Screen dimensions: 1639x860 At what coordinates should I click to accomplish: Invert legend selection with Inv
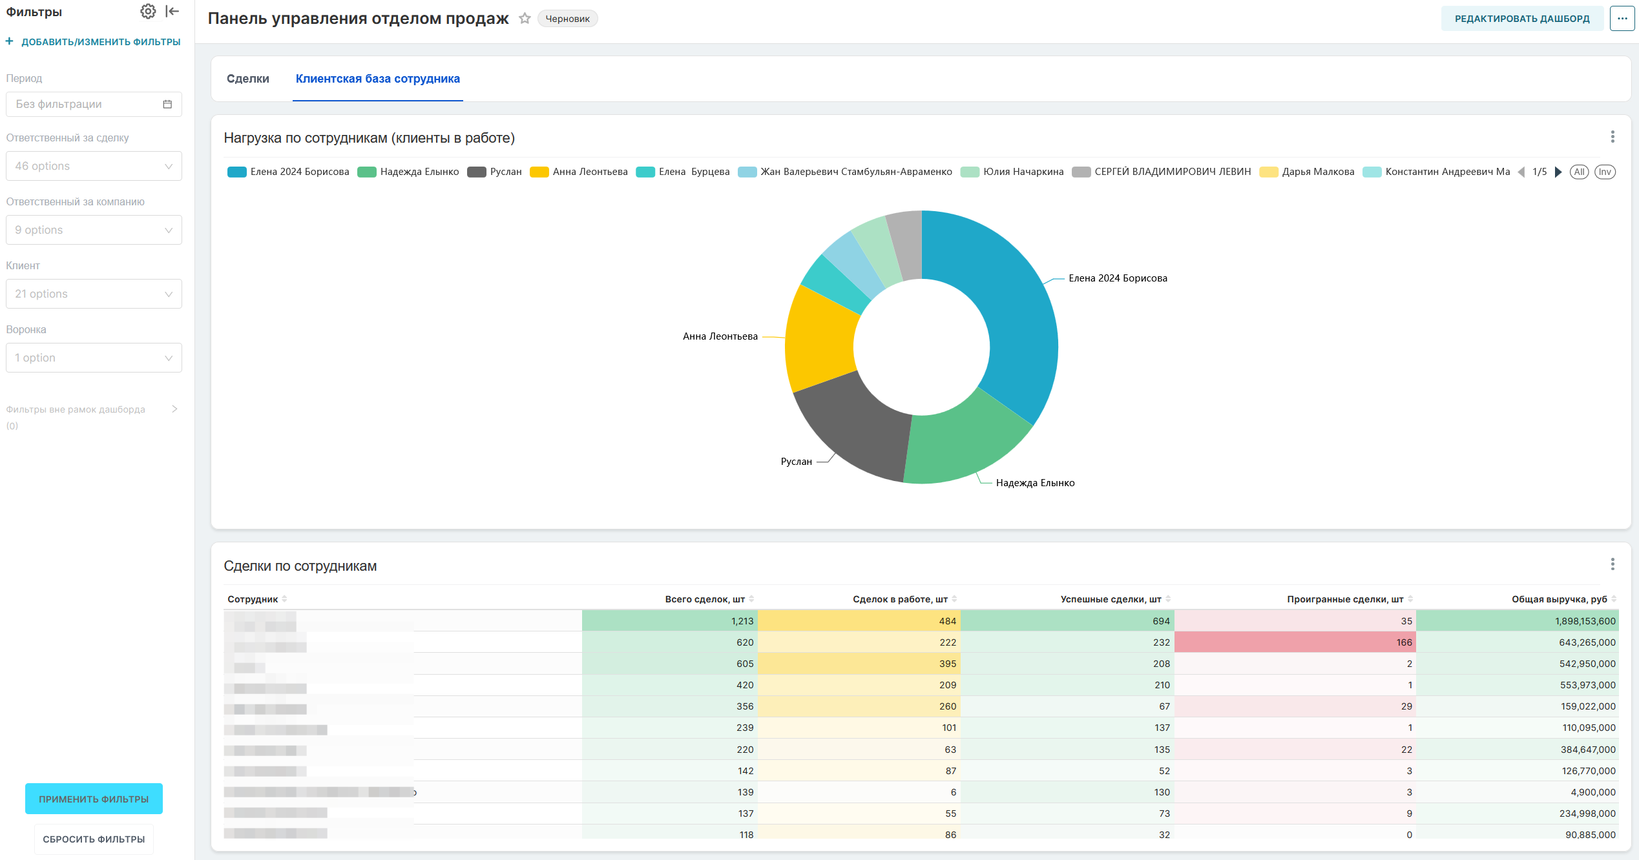pyautogui.click(x=1605, y=172)
